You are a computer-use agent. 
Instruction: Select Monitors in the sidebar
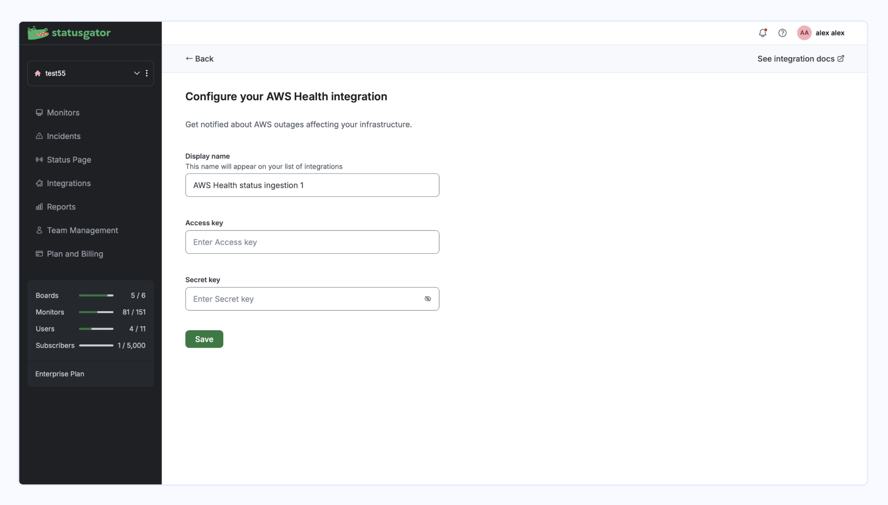[x=63, y=112]
